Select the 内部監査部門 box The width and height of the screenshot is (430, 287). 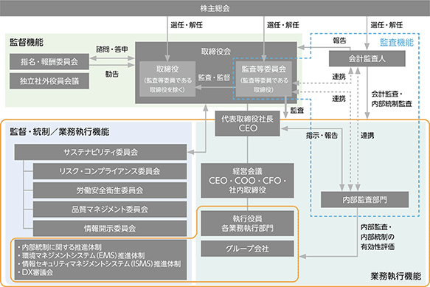tap(365, 199)
